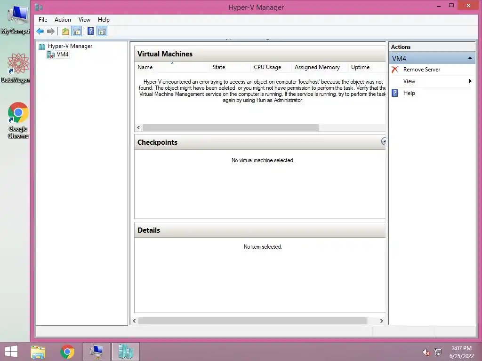
Task: Open the File menu
Action: [43, 20]
